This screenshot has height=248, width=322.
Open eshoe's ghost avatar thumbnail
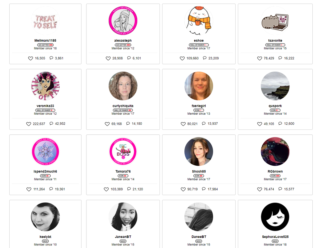pyautogui.click(x=199, y=21)
